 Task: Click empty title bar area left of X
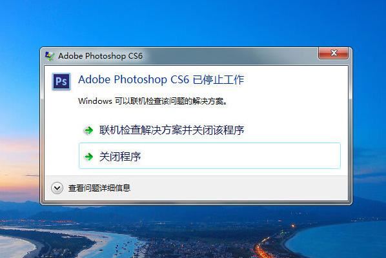pyautogui.click(x=230, y=56)
